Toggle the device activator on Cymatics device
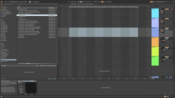The height and width of the screenshot is (98, 175). (19, 81)
